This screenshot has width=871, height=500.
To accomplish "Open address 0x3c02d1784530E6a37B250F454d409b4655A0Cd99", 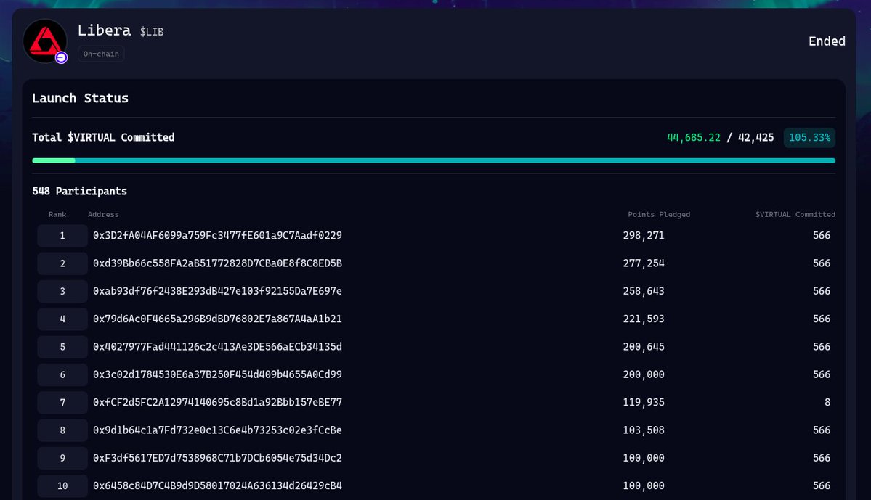I will click(x=217, y=374).
